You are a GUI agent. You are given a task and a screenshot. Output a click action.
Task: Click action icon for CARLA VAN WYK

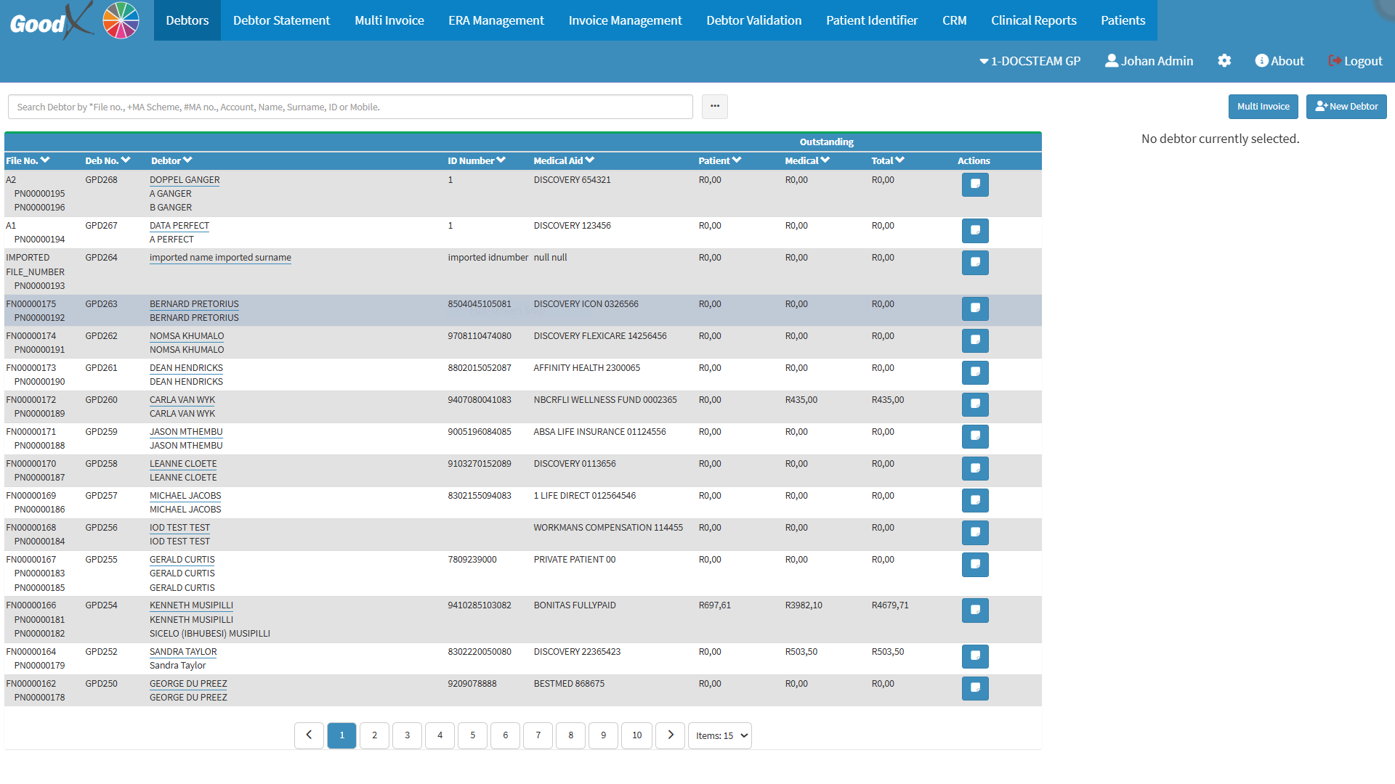tap(975, 404)
